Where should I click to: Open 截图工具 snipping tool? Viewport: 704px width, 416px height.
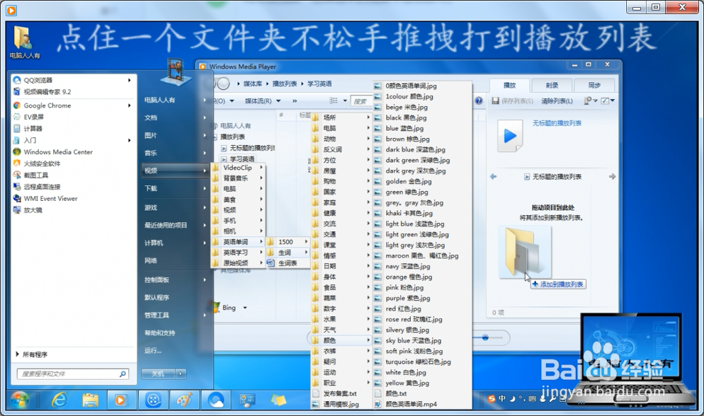[x=35, y=175]
